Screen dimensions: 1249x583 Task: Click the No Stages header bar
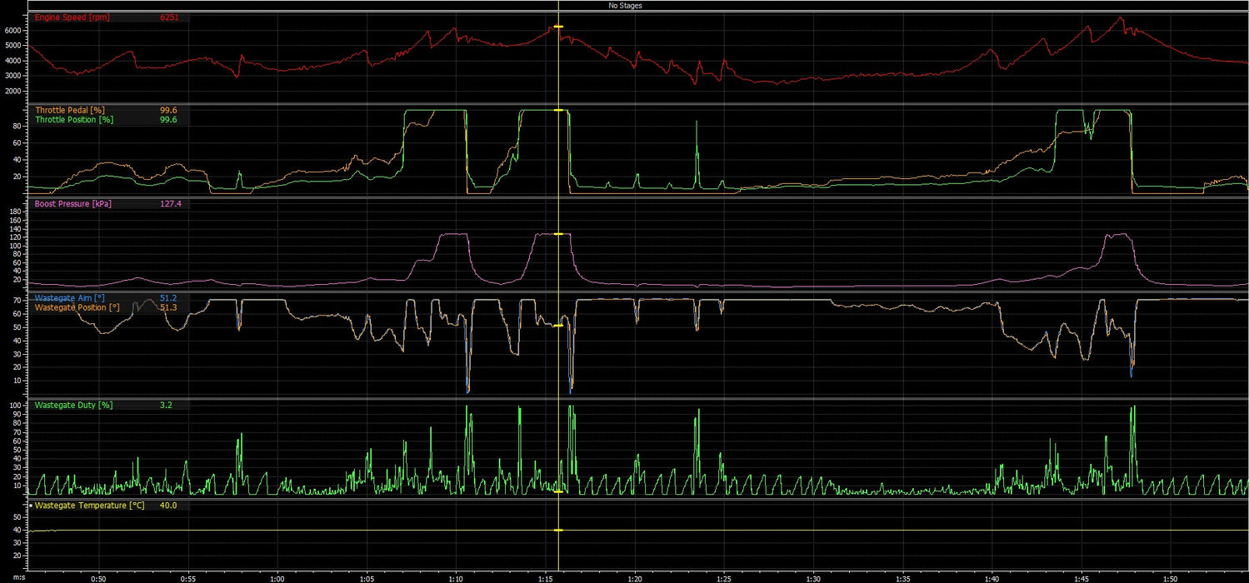[x=624, y=5]
